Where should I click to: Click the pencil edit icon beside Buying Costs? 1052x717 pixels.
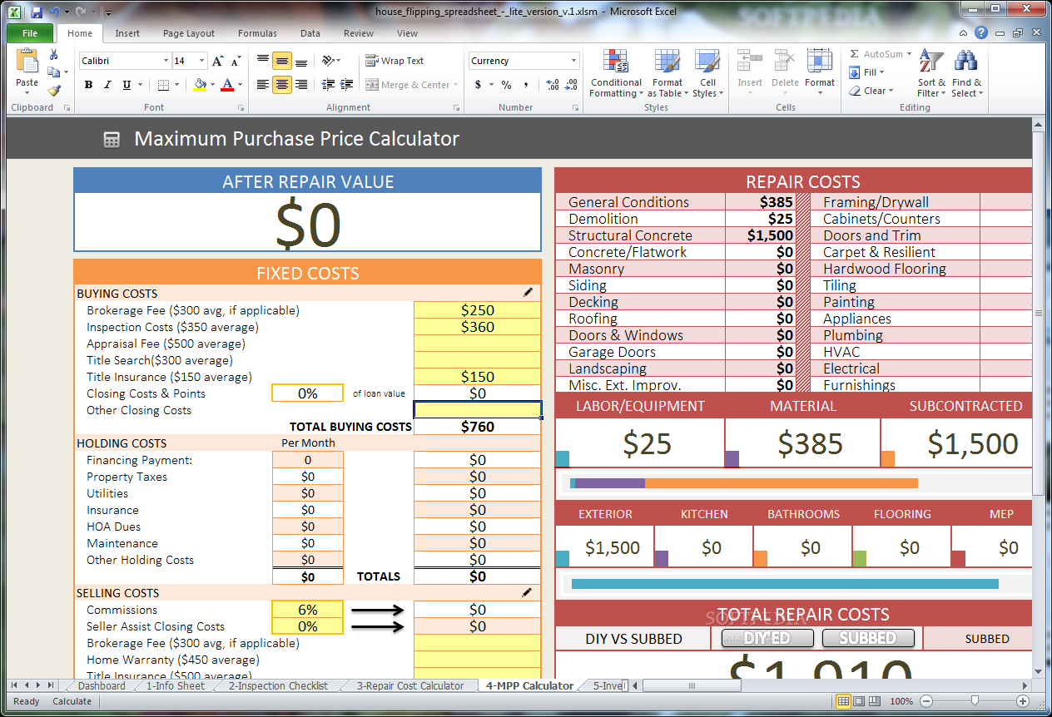click(527, 293)
